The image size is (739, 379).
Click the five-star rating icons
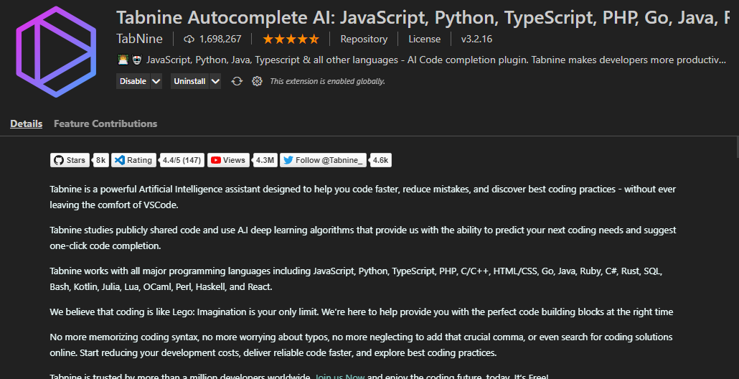click(x=291, y=39)
